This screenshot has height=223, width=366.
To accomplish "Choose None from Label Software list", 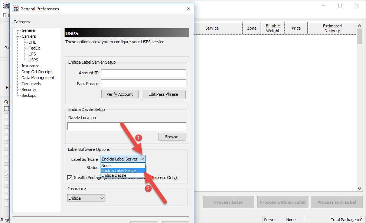I will coord(123,166).
